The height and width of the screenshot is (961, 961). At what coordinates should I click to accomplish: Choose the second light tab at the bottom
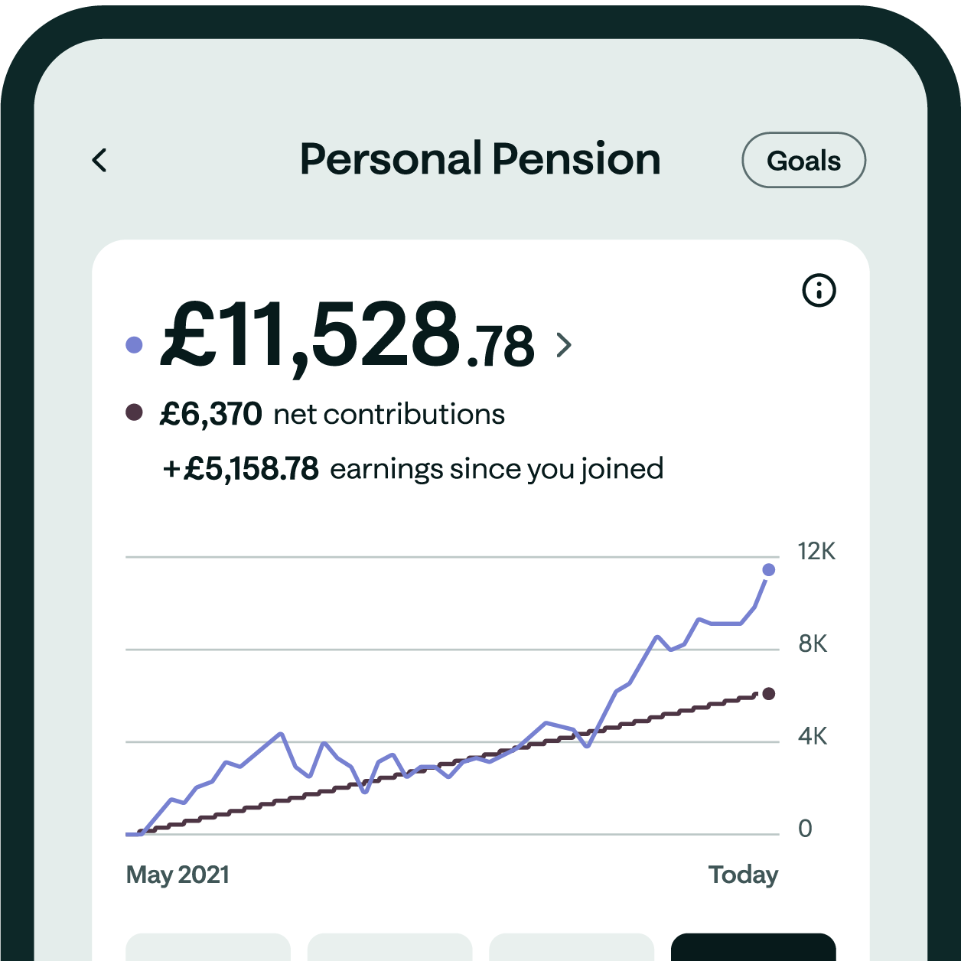click(389, 947)
